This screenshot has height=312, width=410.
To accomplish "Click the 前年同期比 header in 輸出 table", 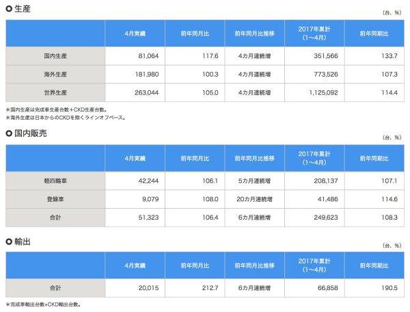I will (374, 265).
